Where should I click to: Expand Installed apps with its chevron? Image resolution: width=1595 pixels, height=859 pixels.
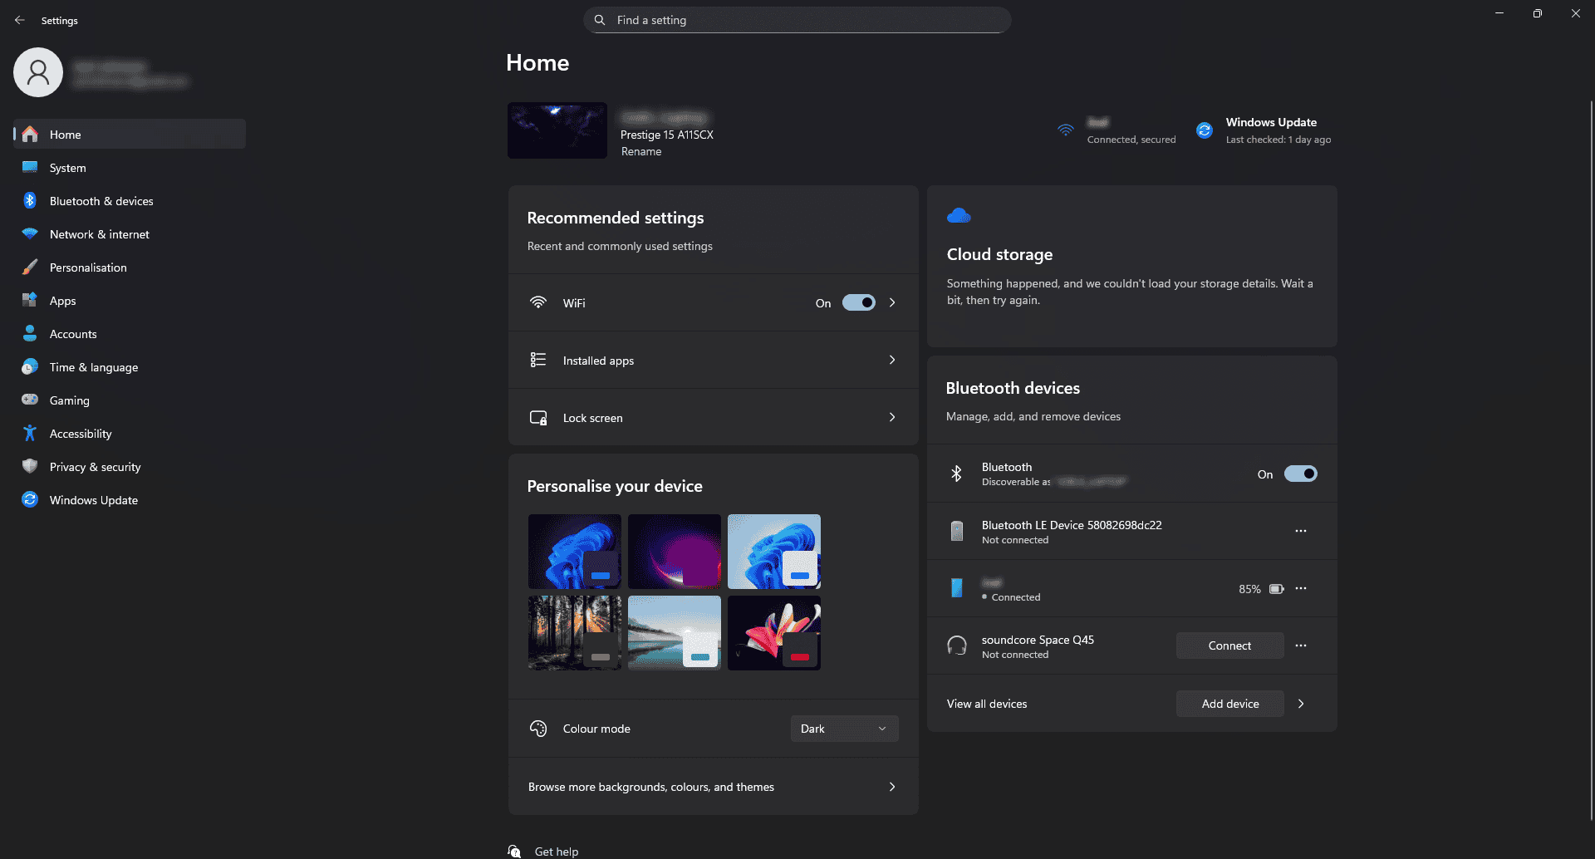892,360
